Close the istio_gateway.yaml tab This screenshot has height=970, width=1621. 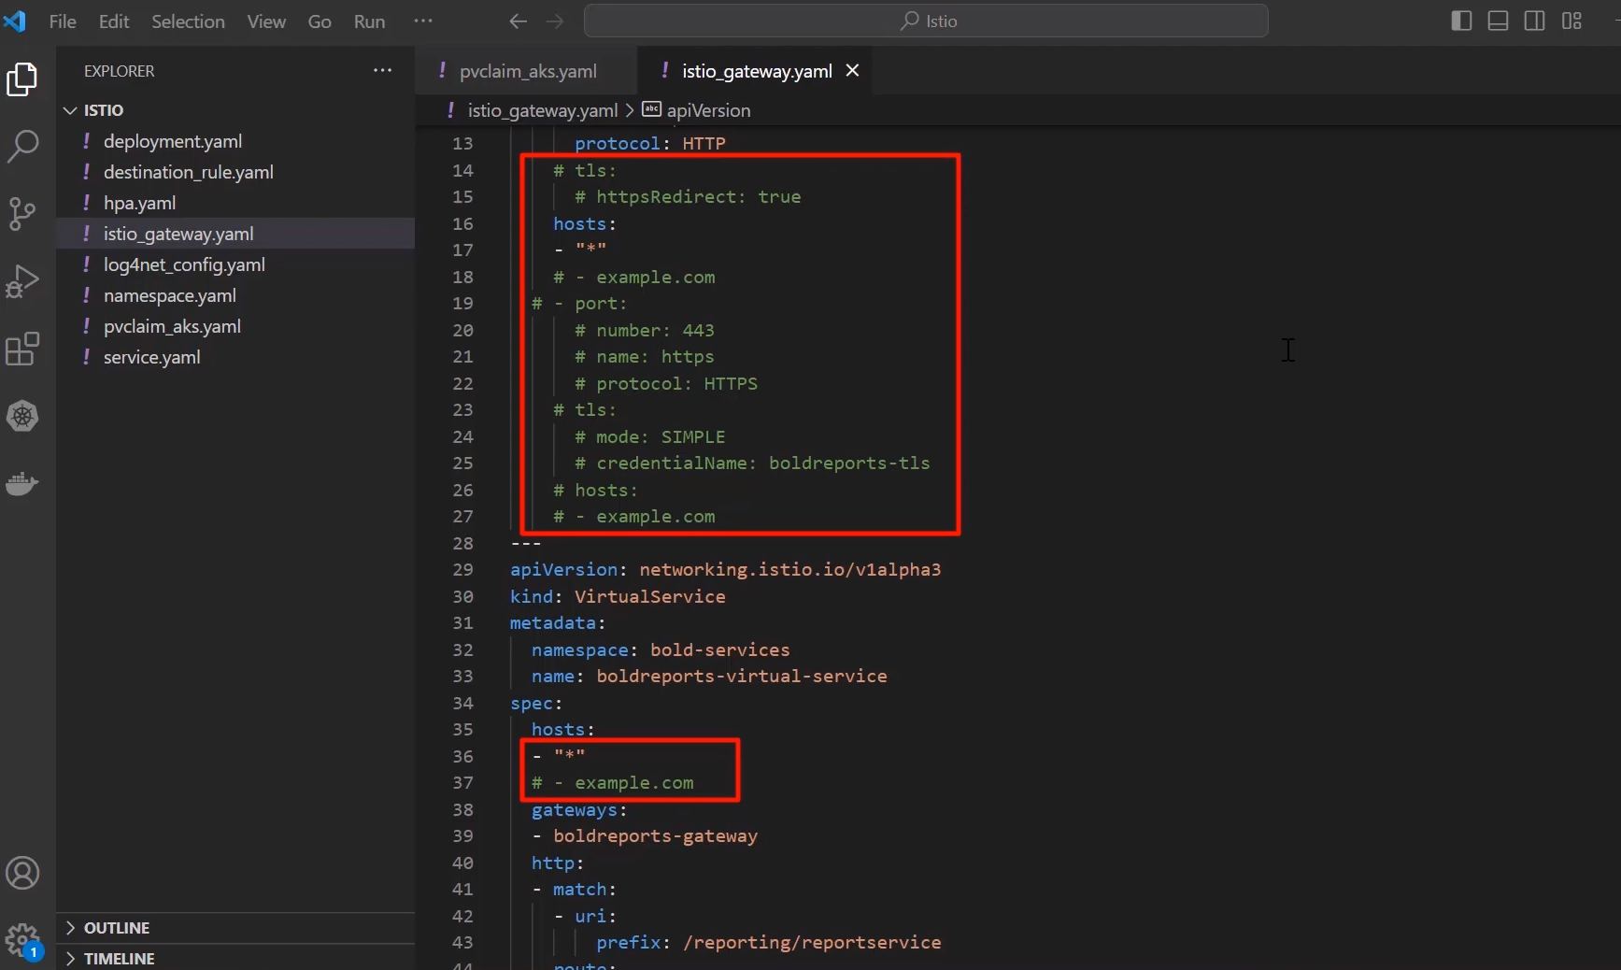point(852,70)
